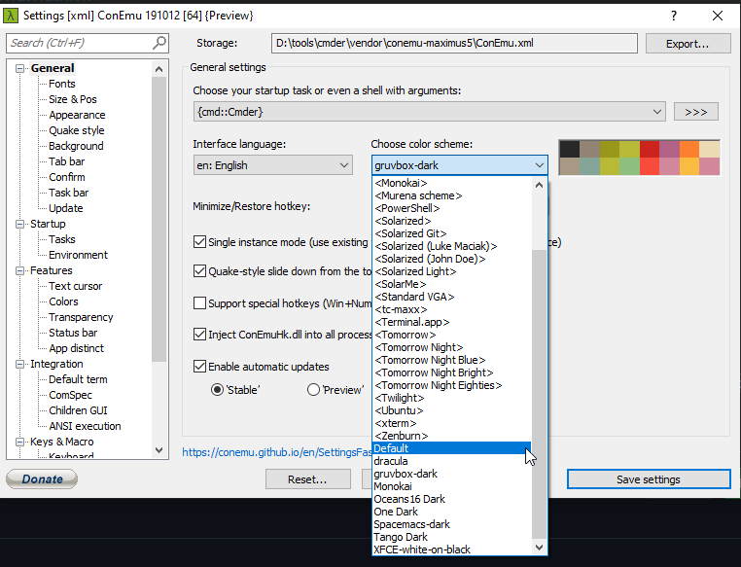
Task: Choose the <Monokai> color scheme
Action: coord(452,183)
